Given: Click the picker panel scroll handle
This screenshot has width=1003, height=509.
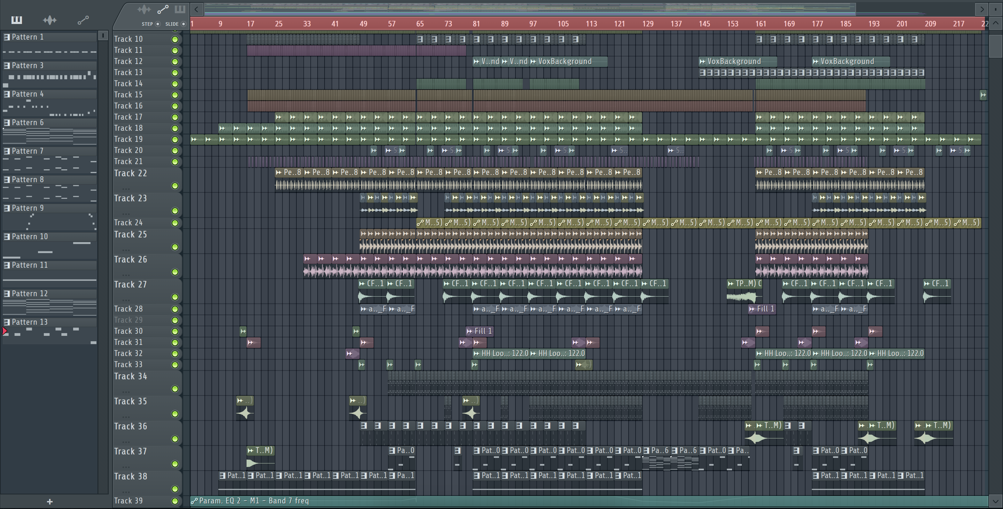Looking at the screenshot, I should click(x=103, y=36).
